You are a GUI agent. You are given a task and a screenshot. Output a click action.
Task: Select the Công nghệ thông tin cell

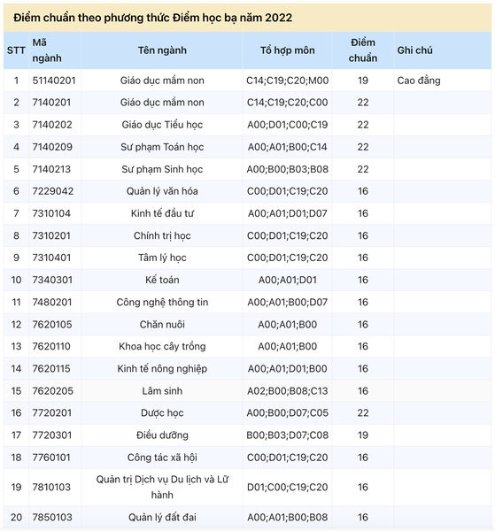[x=162, y=302]
